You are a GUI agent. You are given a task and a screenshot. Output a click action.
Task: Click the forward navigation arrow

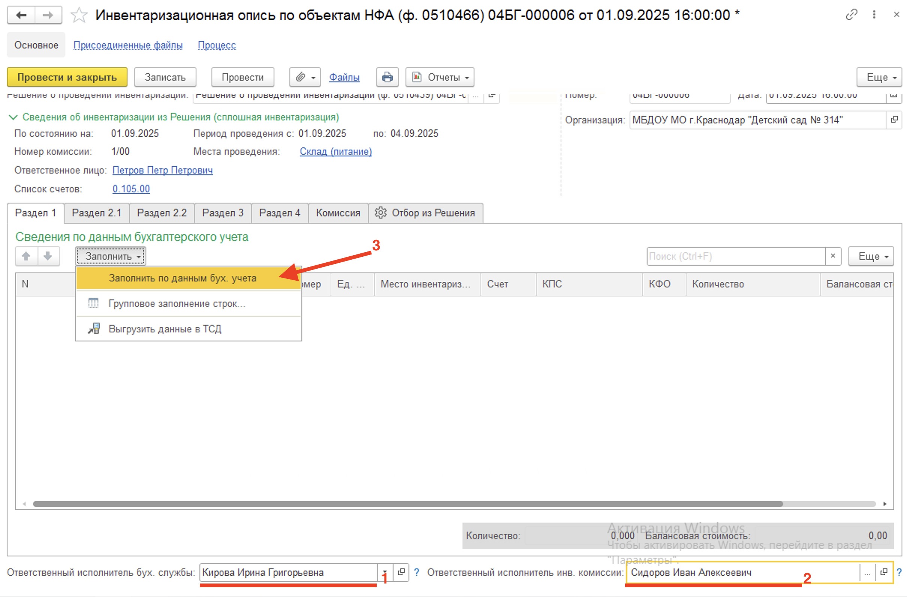(x=48, y=15)
